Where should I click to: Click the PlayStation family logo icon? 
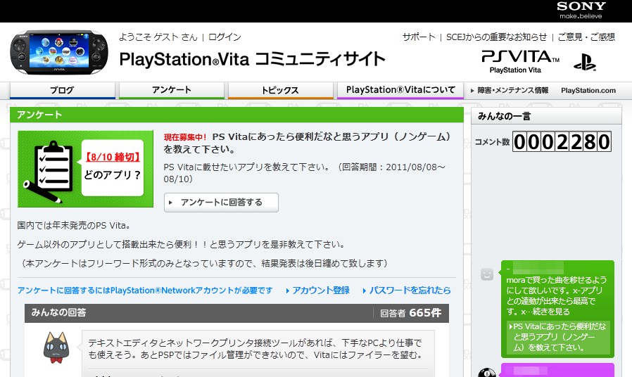tap(585, 63)
